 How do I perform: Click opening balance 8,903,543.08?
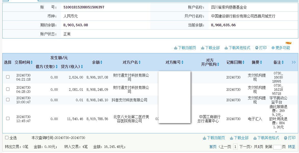(76, 25)
